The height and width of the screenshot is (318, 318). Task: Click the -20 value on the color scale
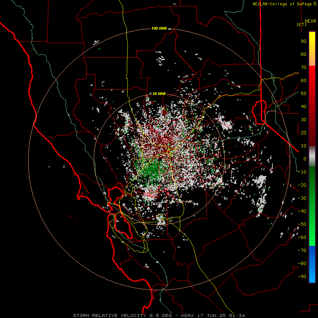point(302,185)
